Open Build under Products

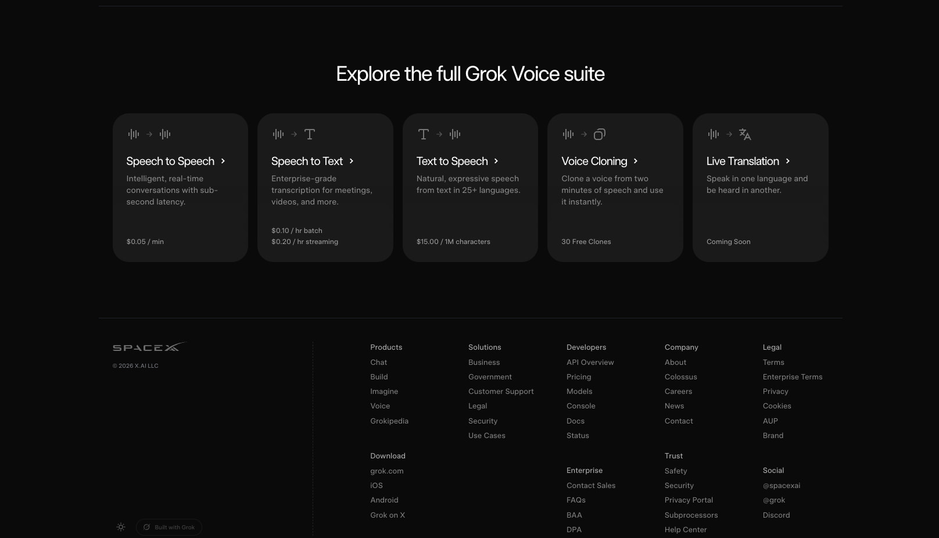point(379,376)
